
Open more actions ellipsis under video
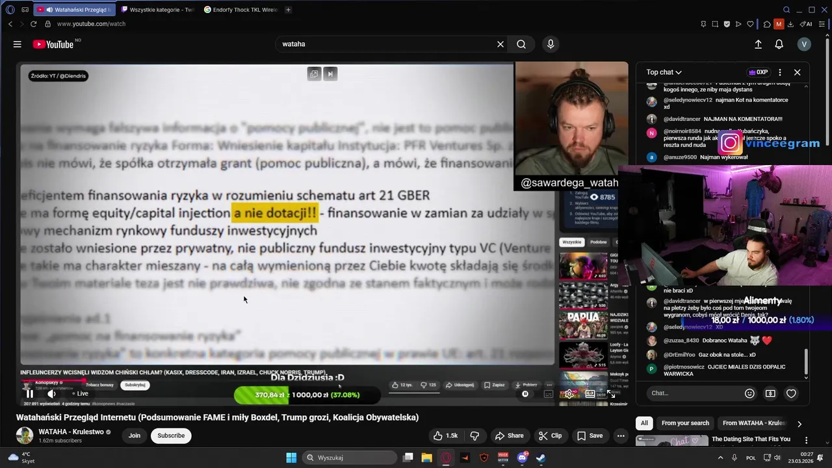click(621, 435)
